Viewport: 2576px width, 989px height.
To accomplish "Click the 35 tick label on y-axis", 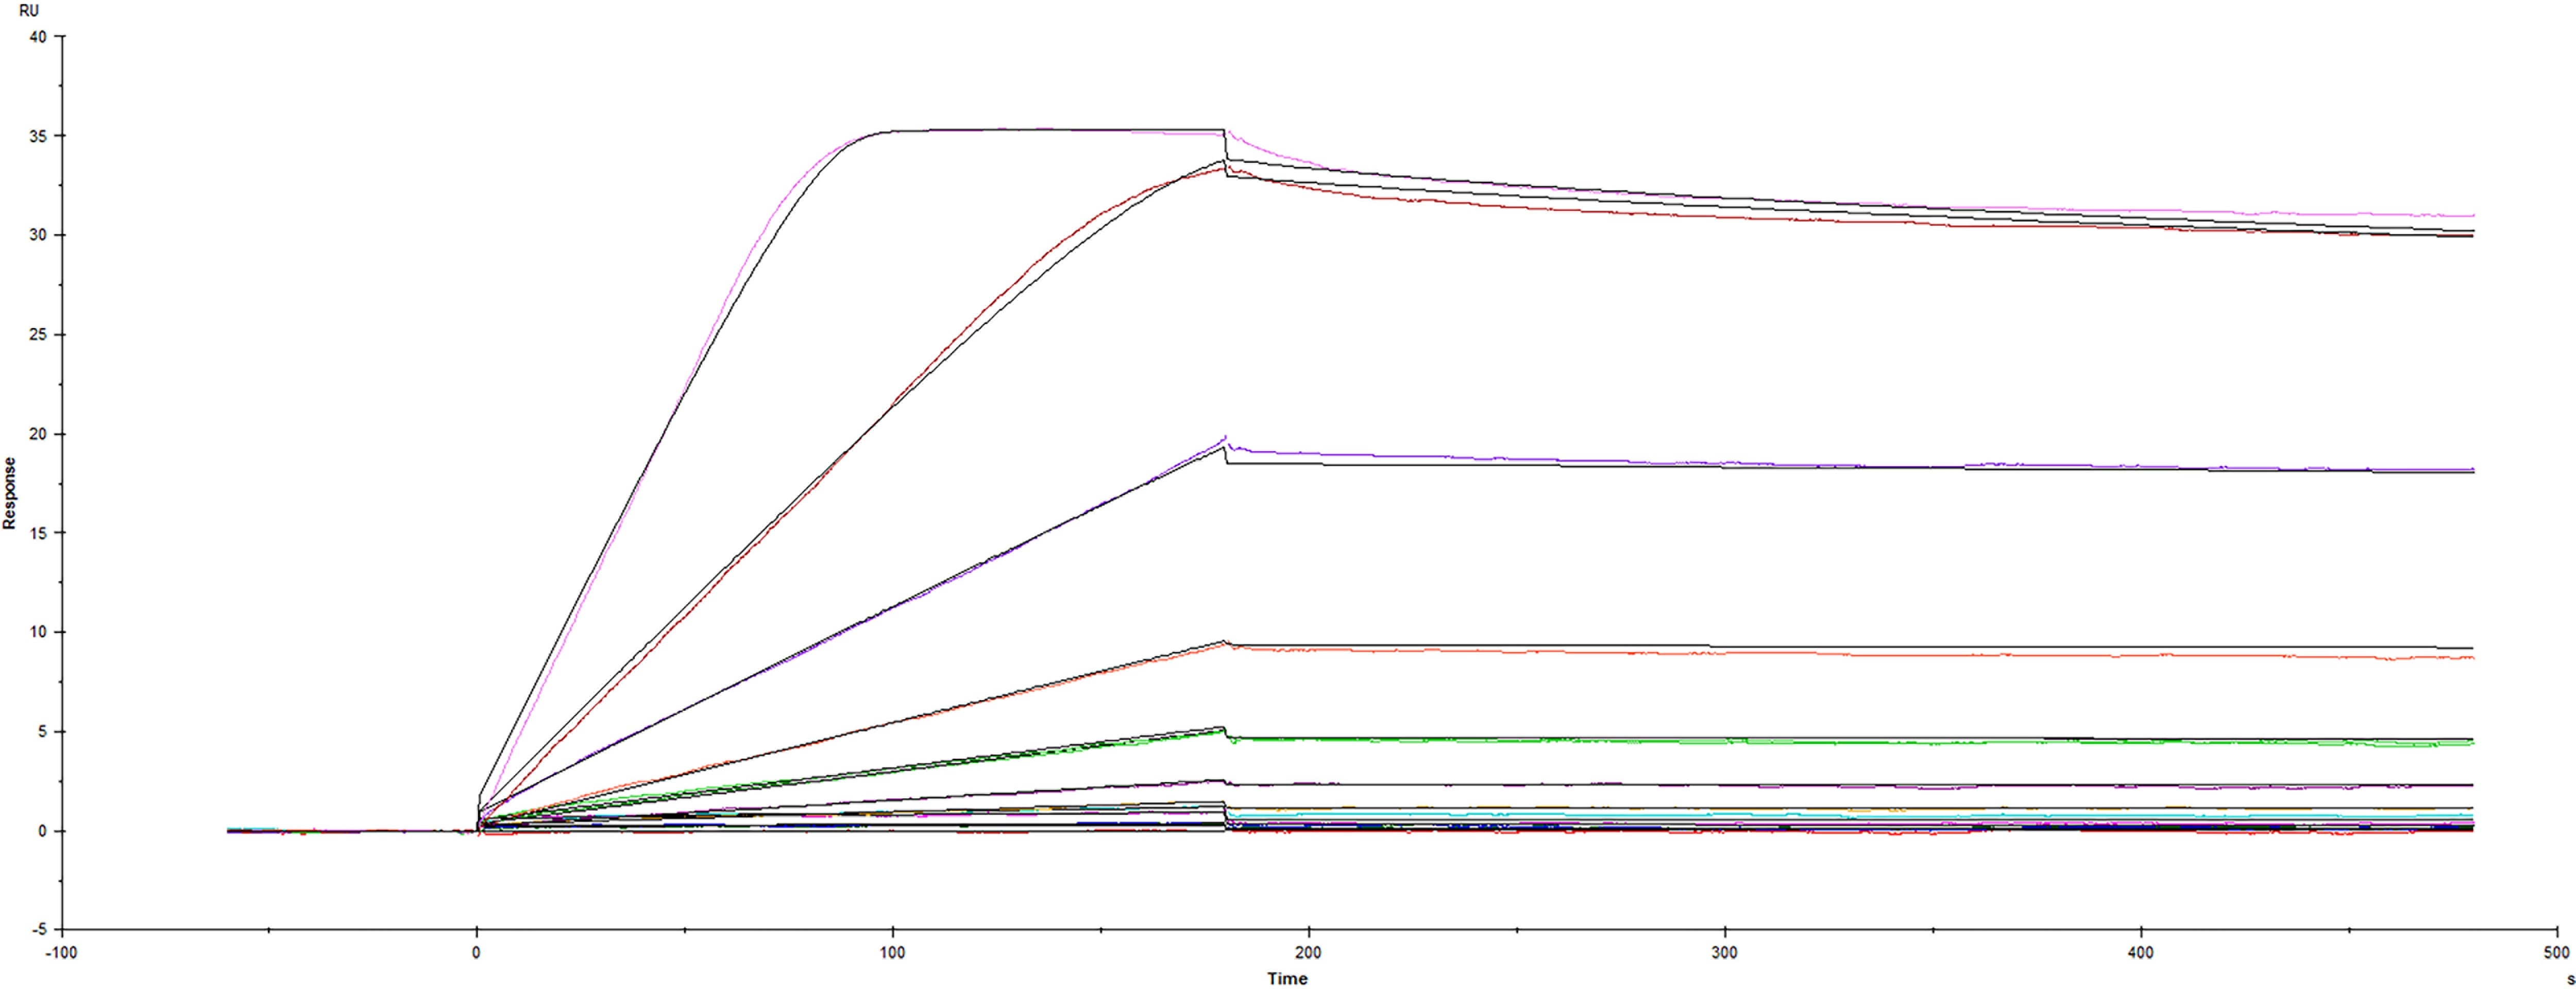I will pos(38,136).
